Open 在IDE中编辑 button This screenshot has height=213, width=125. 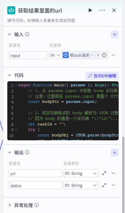tap(102, 76)
